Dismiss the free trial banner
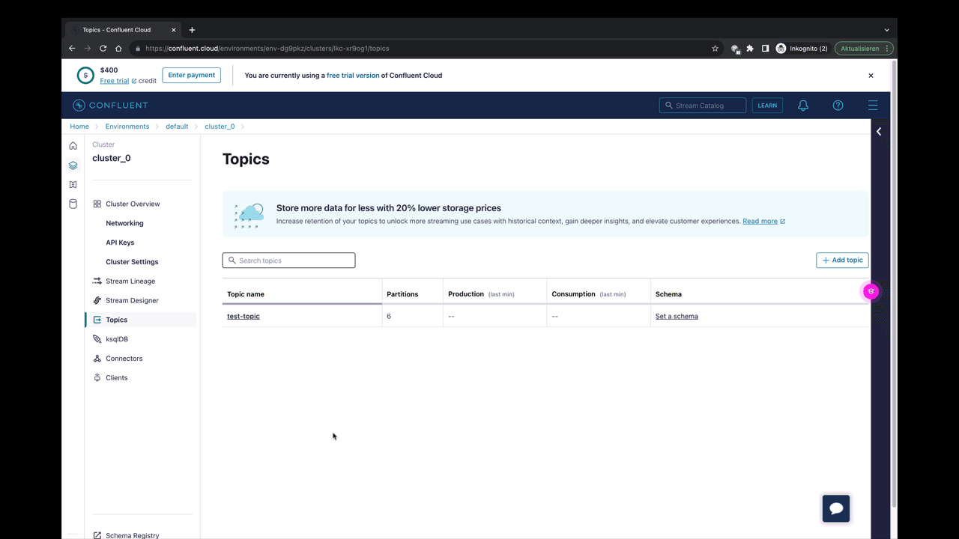 click(871, 75)
